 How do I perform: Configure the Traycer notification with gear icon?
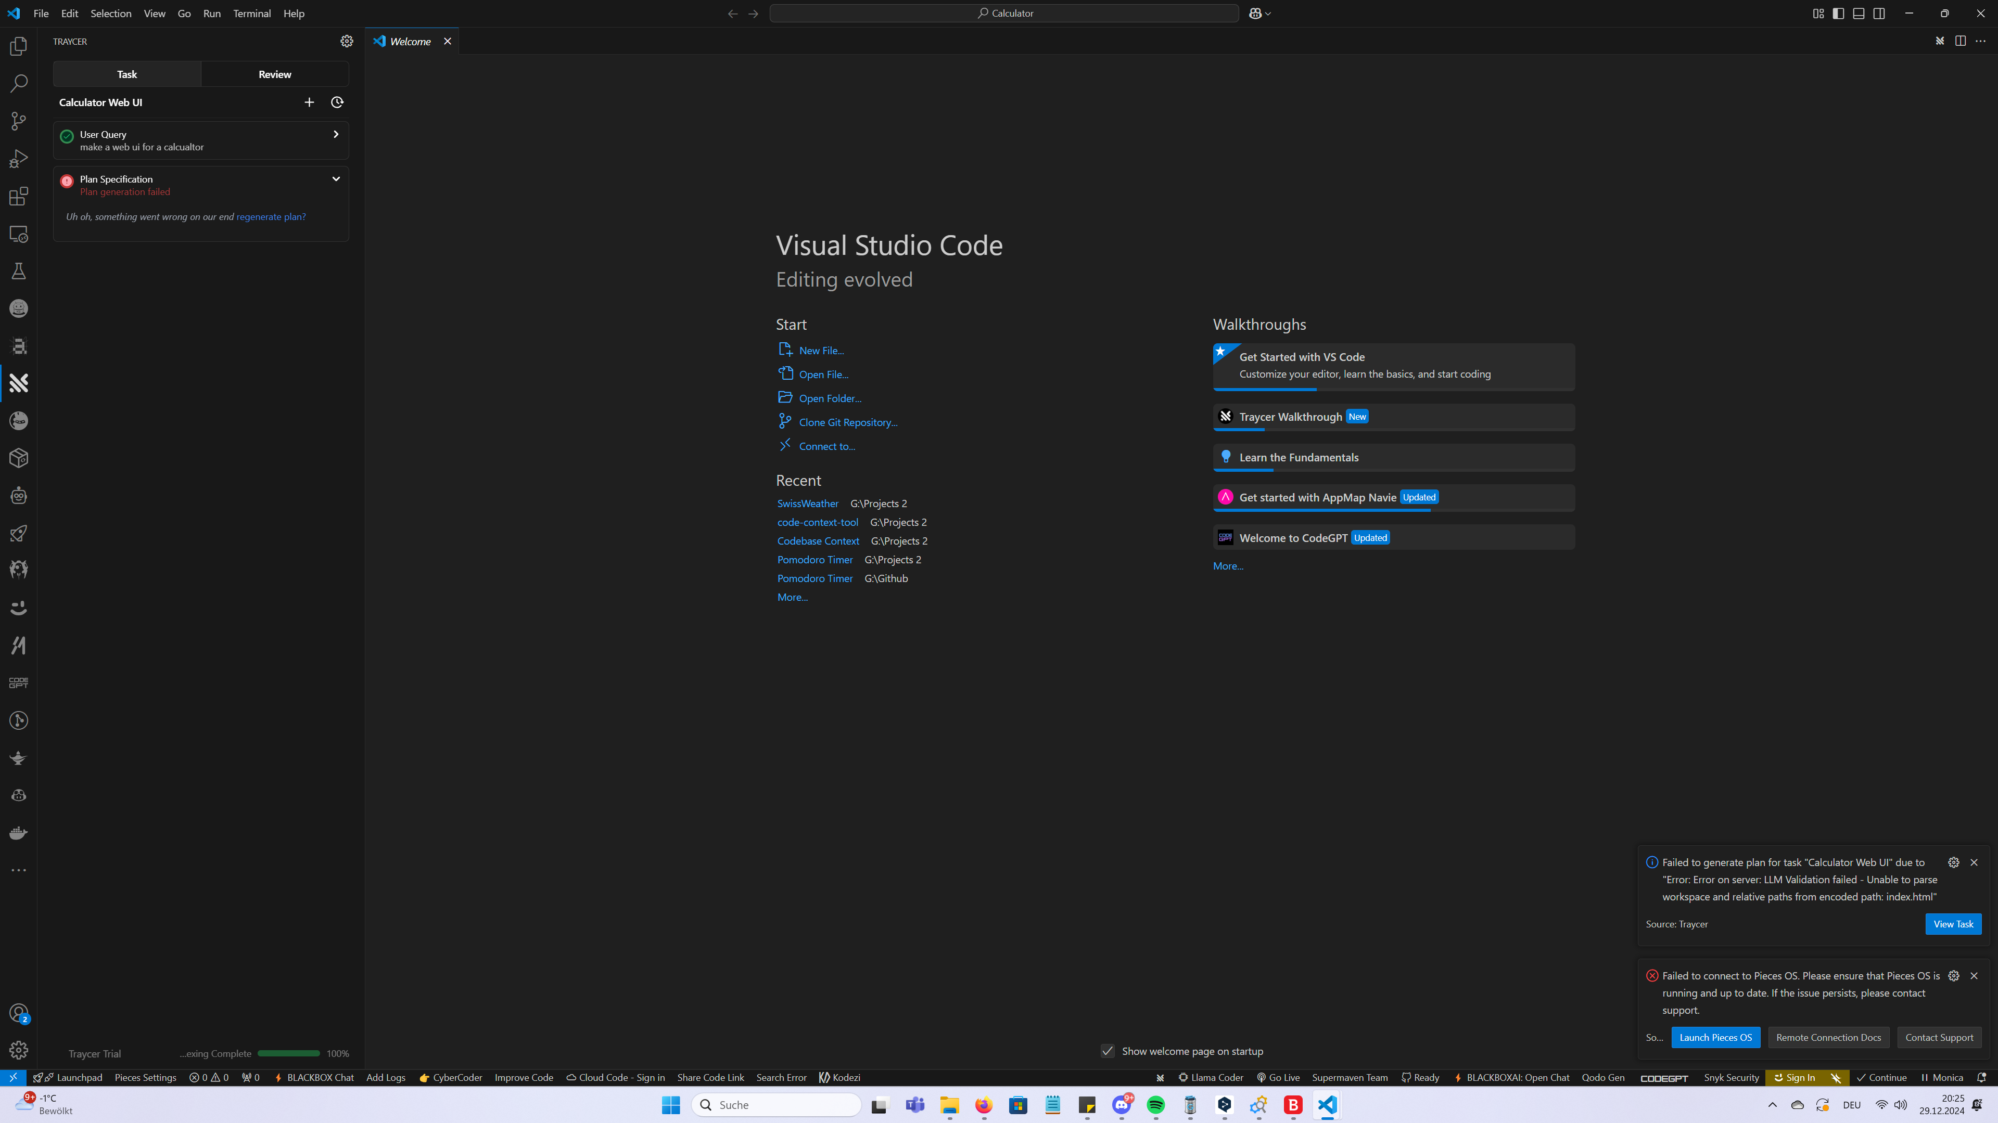1954,862
